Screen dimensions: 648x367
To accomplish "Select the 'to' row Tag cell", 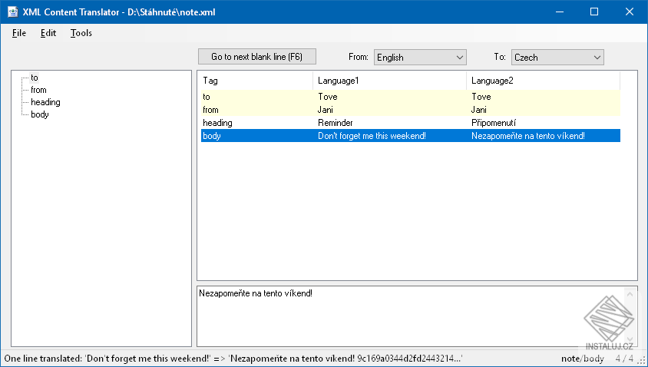I will pos(256,97).
